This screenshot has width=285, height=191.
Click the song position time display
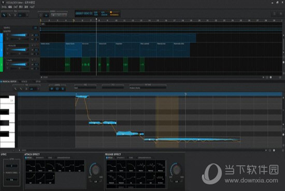[84, 13]
